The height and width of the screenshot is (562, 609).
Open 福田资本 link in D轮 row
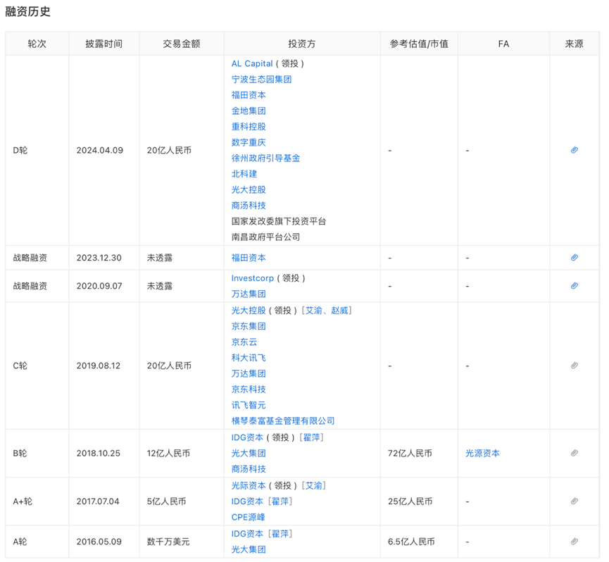249,95
